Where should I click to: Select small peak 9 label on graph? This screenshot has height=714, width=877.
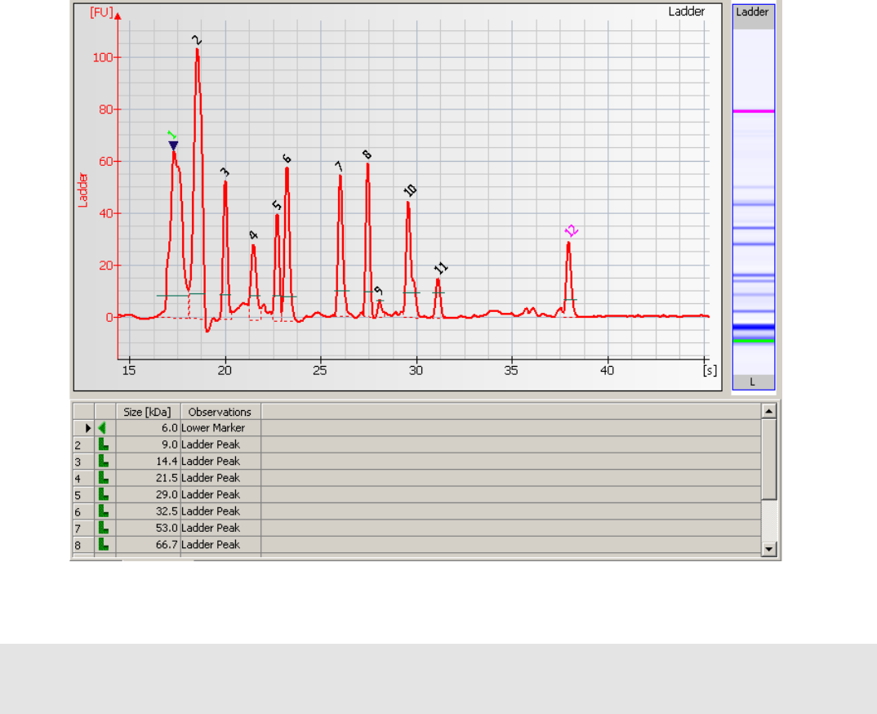click(x=379, y=291)
